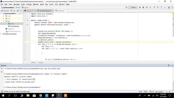Open Windows notification center icon
Viewport: 174px width, 98px height.
tap(170, 96)
